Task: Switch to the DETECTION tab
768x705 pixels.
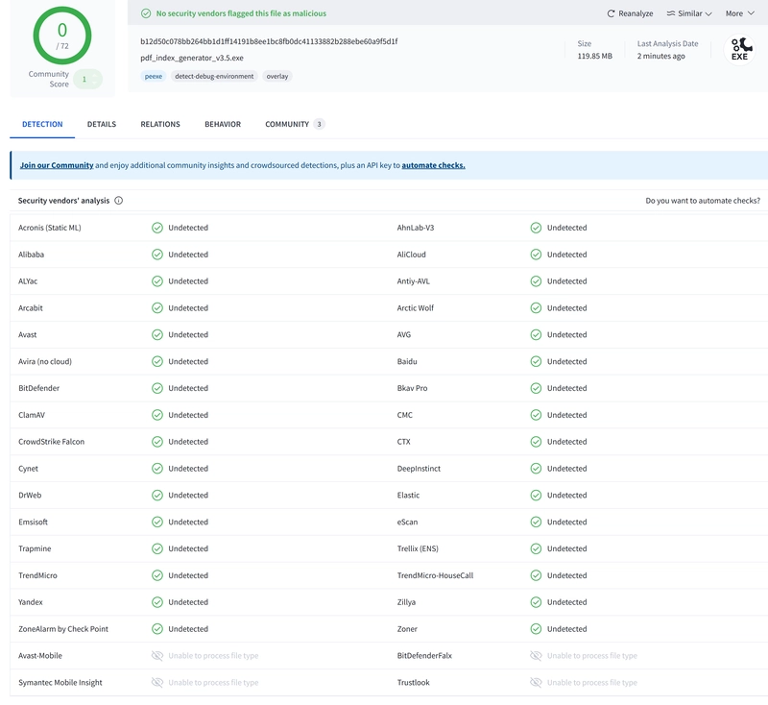Action: coord(42,125)
